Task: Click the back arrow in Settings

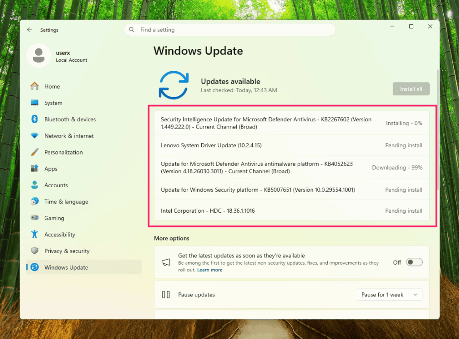Action: pos(30,30)
